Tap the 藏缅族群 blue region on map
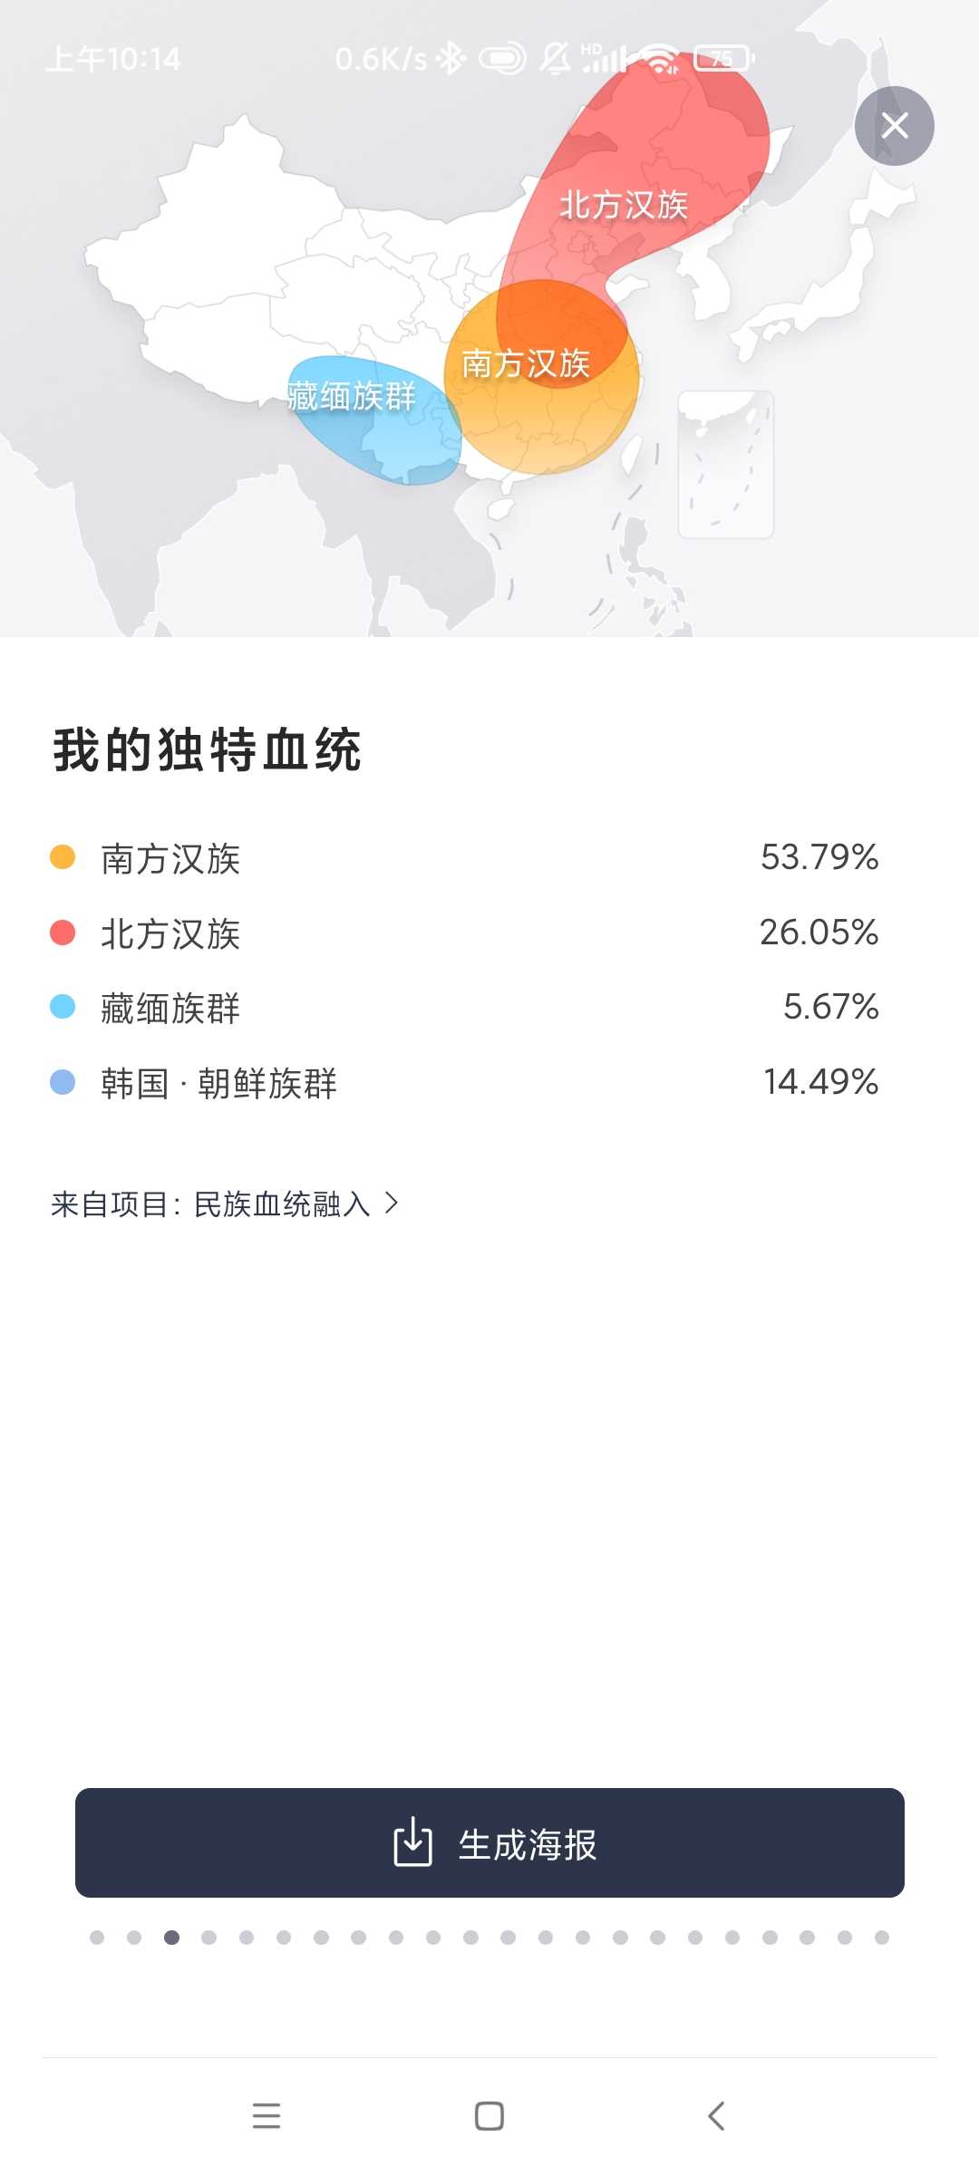 pyautogui.click(x=373, y=419)
